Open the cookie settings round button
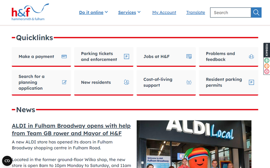Image resolution: width=270 pixels, height=168 pixels. pyautogui.click(x=7, y=161)
